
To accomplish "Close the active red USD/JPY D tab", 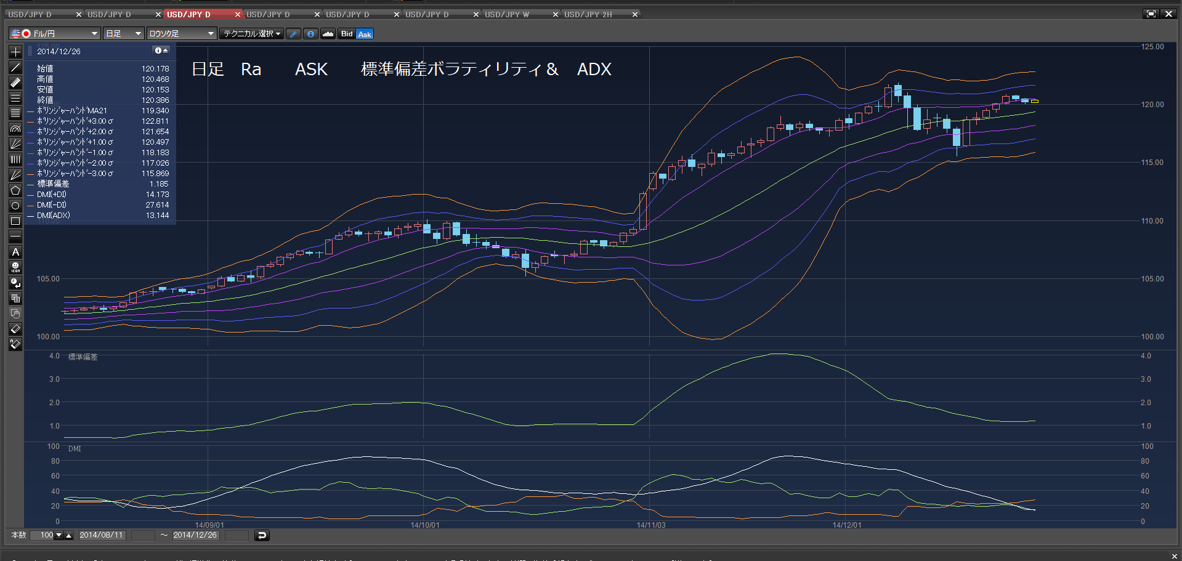I will click(238, 14).
